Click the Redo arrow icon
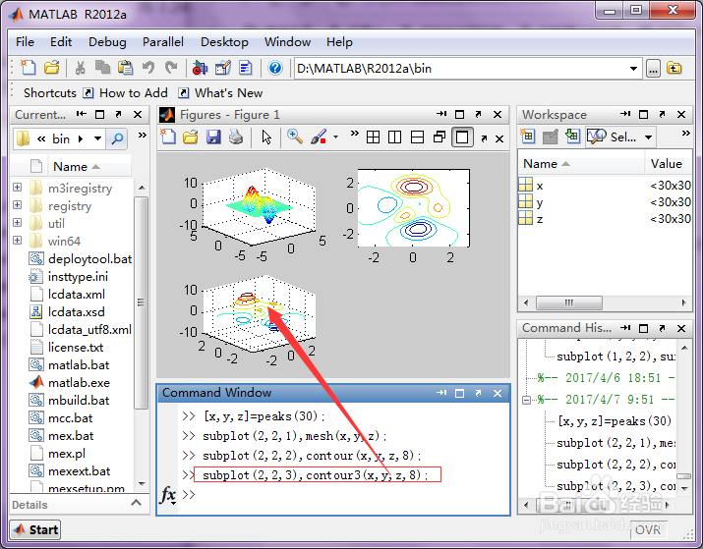The image size is (703, 549). click(x=170, y=68)
